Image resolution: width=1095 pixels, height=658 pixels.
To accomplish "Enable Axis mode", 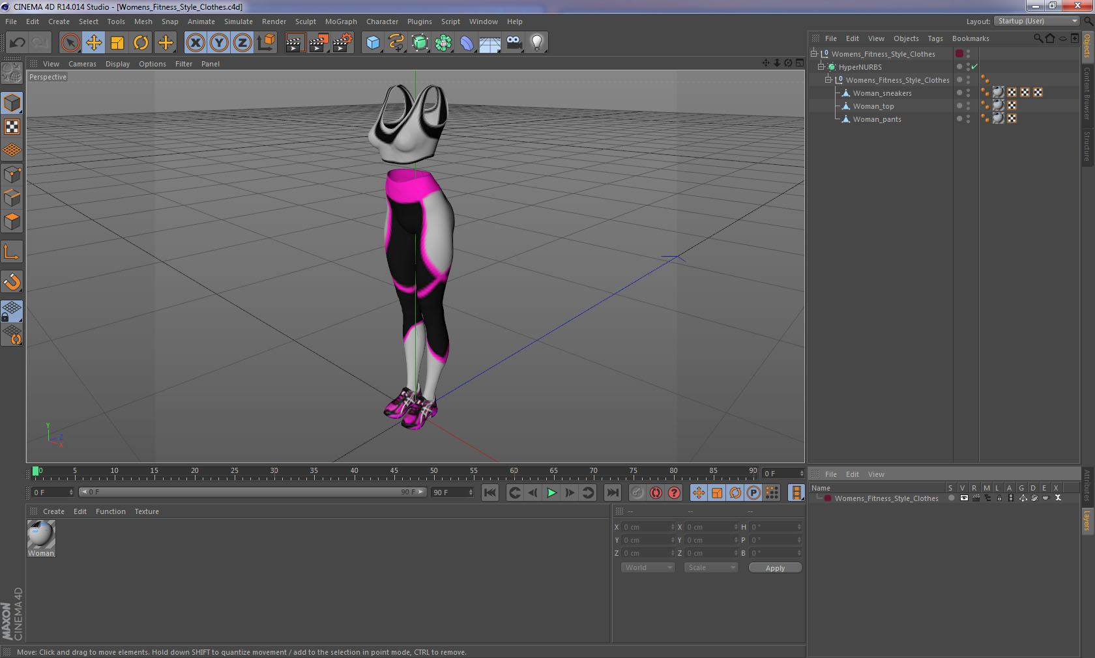I will click(x=12, y=251).
